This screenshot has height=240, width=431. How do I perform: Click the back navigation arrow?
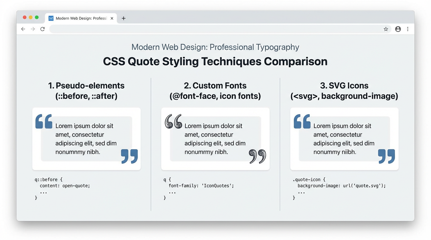23,29
